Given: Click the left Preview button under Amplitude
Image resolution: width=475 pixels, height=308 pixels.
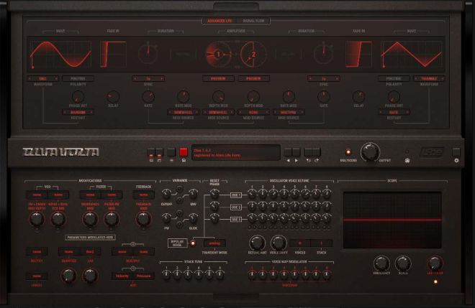Looking at the screenshot, I should [x=218, y=78].
